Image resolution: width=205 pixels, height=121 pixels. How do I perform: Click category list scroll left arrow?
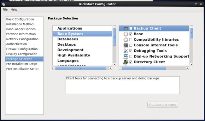pyautogui.click(x=54, y=68)
